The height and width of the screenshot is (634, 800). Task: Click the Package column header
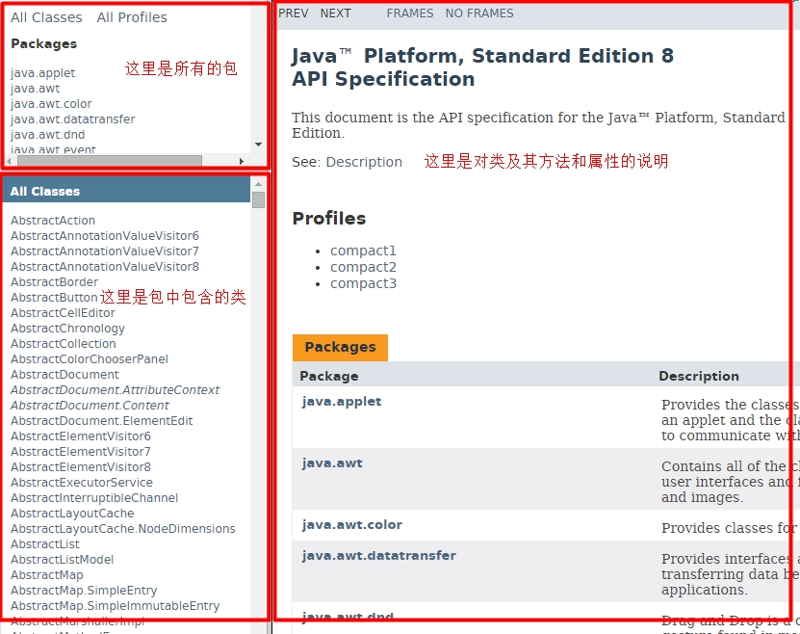coord(329,376)
